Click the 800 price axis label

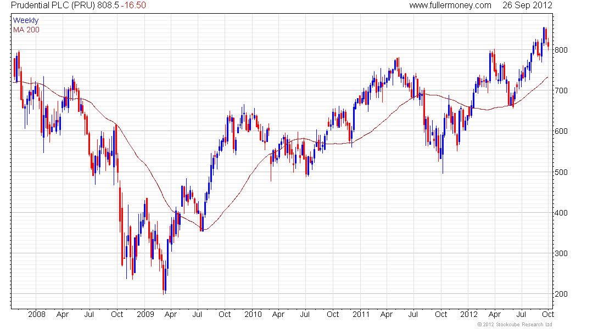coord(561,50)
